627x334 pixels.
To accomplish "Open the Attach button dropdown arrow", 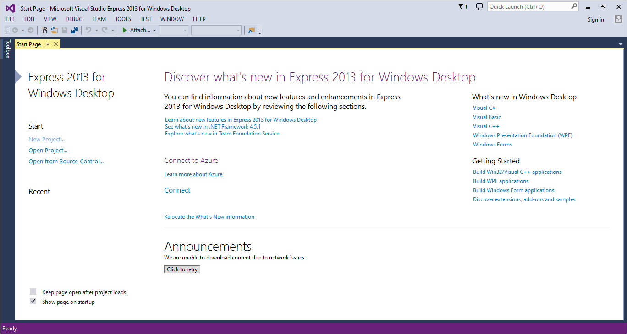I will point(154,31).
